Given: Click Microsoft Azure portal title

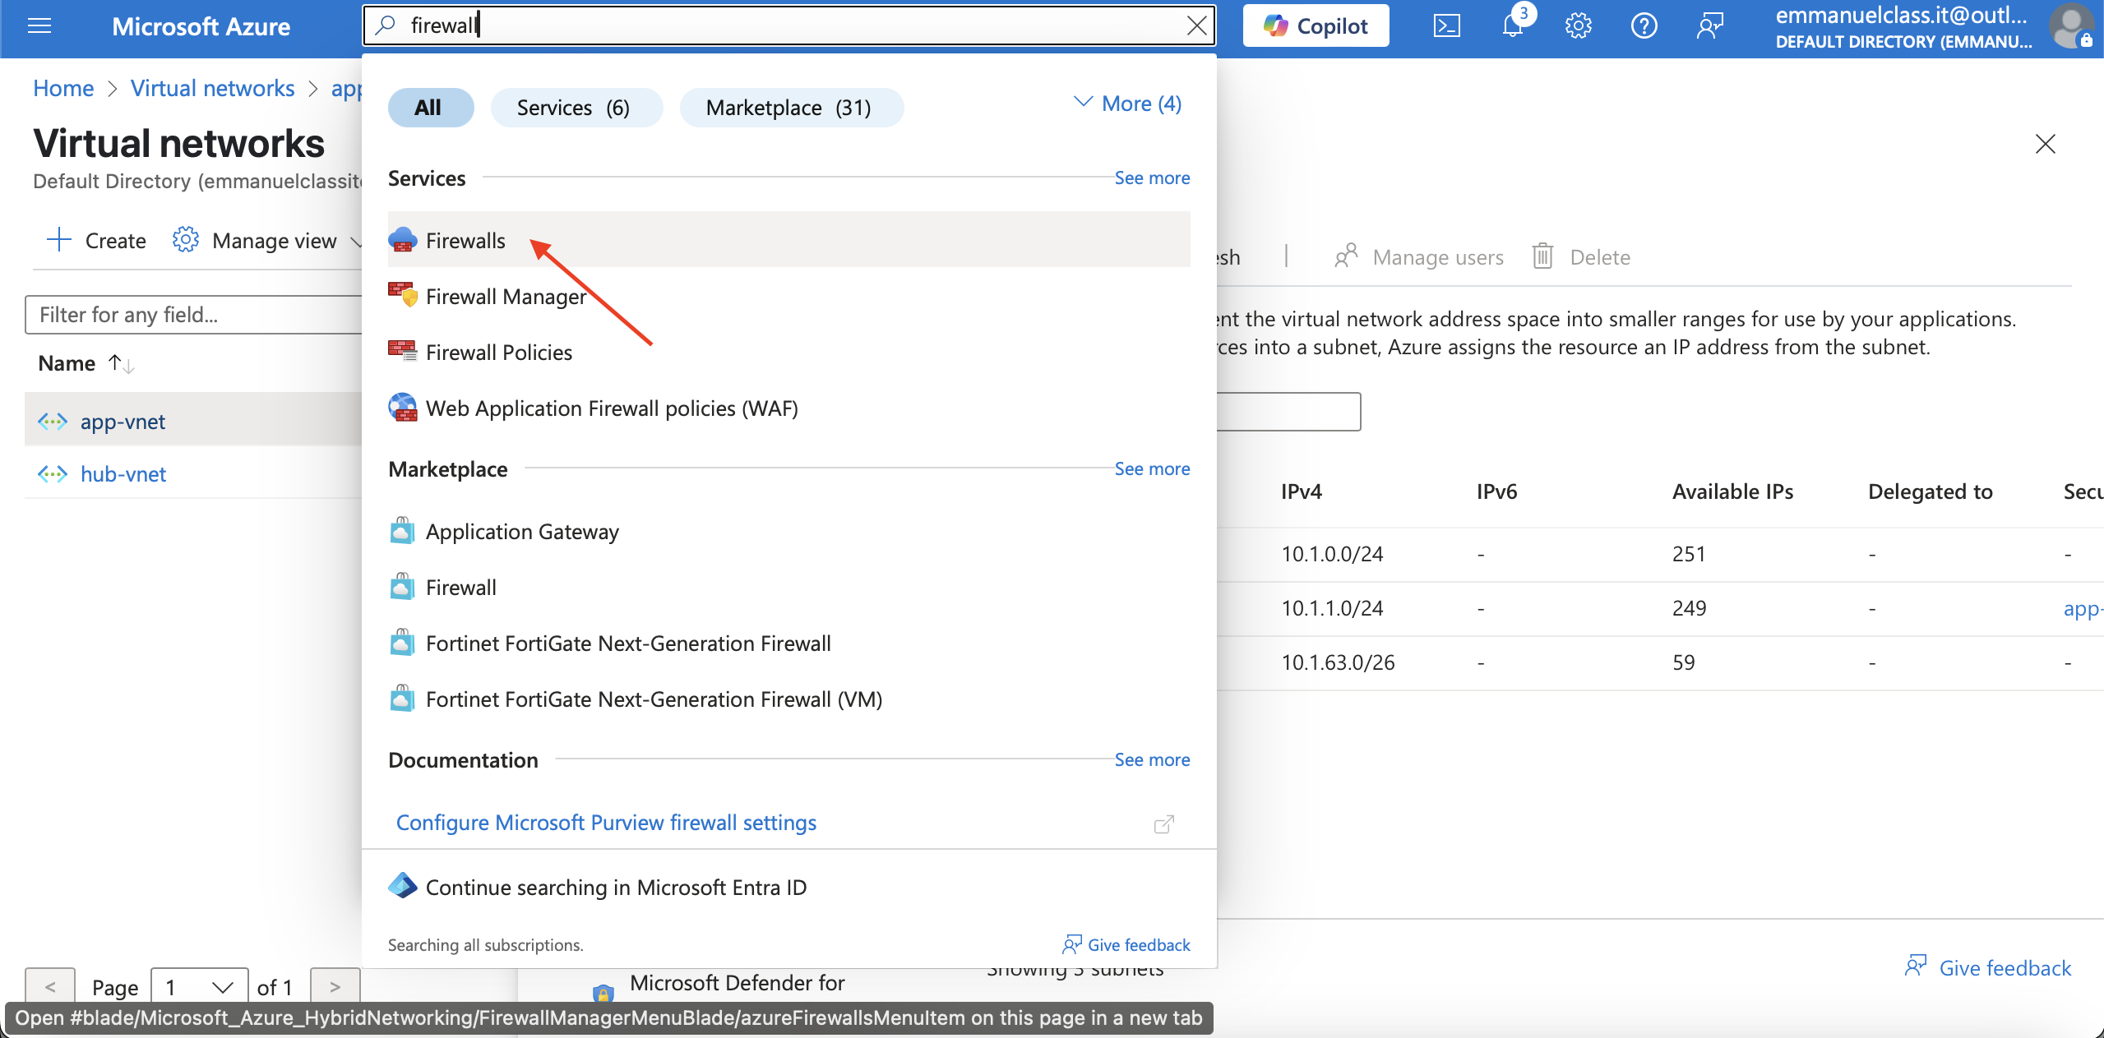Looking at the screenshot, I should point(201,26).
